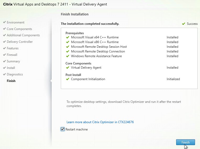200x149 pixels.
Task: Click the checkmark icon beside Environment
Action: click(x=4, y=22)
